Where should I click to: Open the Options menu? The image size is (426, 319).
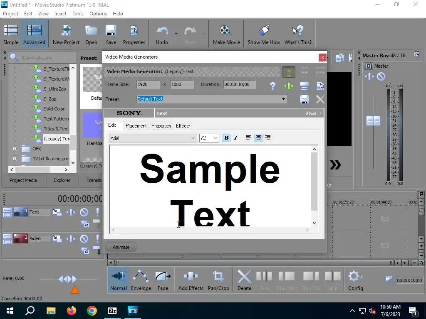tap(98, 14)
